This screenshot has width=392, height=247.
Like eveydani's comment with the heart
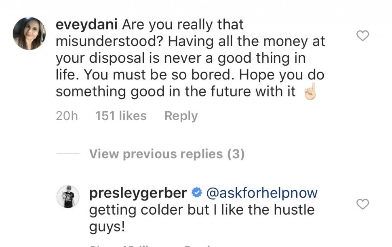(363, 36)
